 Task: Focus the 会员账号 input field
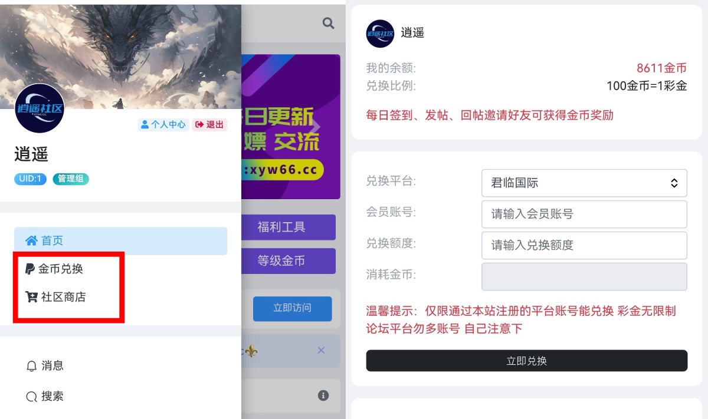[x=584, y=214]
